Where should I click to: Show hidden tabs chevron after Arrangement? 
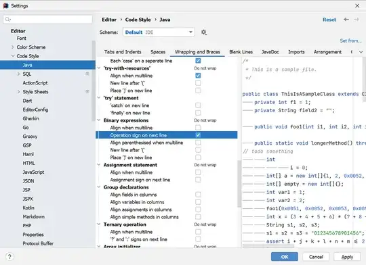point(361,51)
